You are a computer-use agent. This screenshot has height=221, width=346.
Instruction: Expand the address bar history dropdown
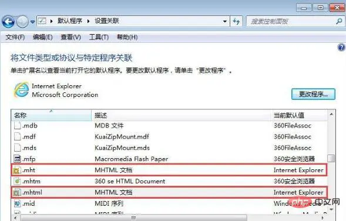224,21
